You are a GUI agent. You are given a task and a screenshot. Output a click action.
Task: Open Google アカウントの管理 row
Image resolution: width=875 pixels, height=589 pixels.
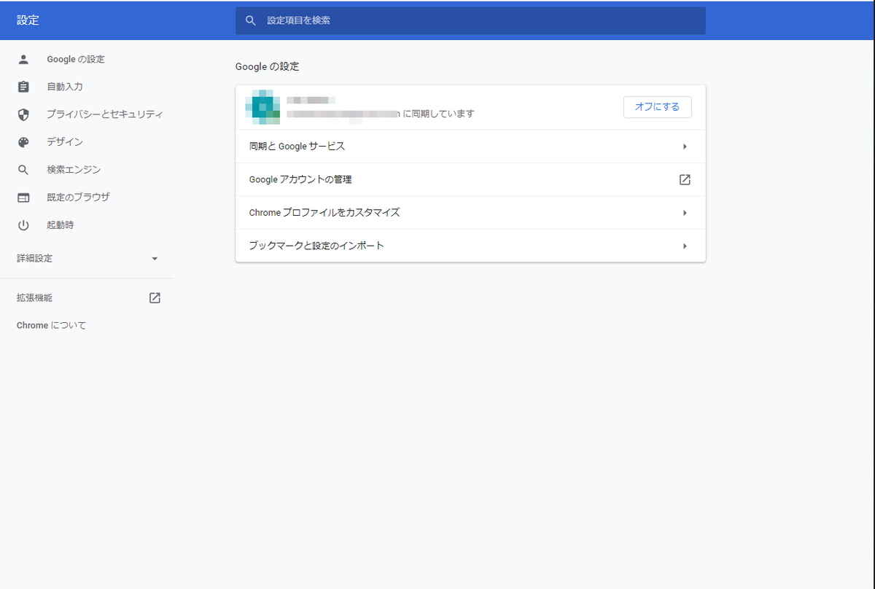tap(470, 179)
